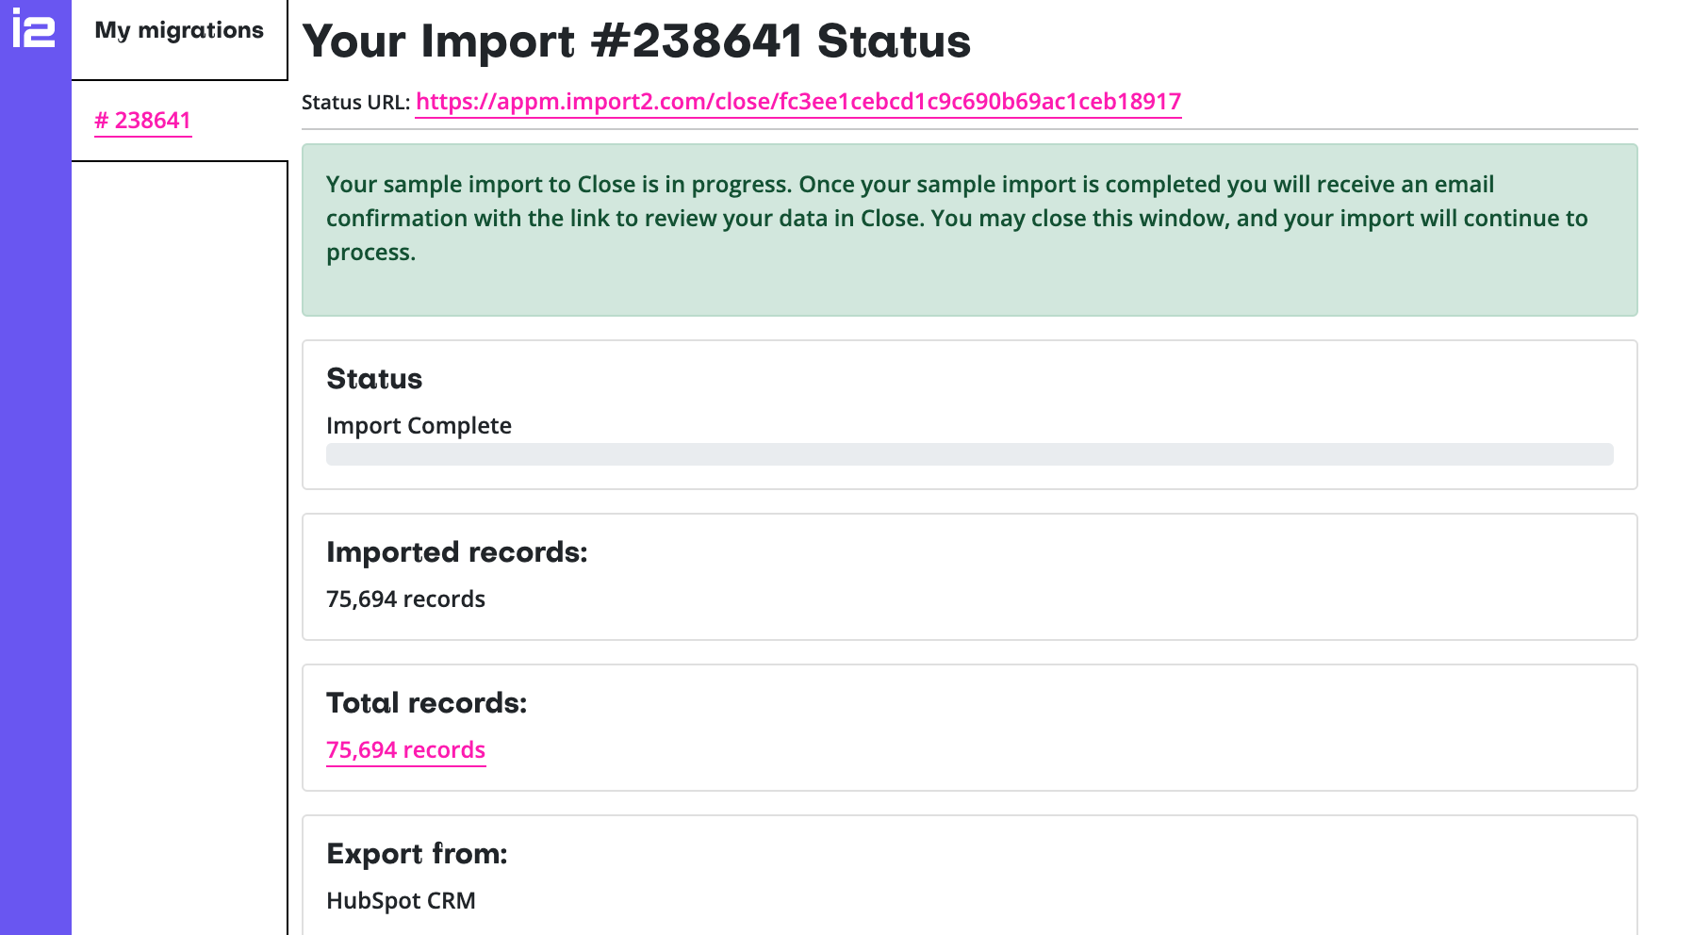This screenshot has width=1693, height=935.
Task: Open the My migrations tab
Action: (179, 31)
